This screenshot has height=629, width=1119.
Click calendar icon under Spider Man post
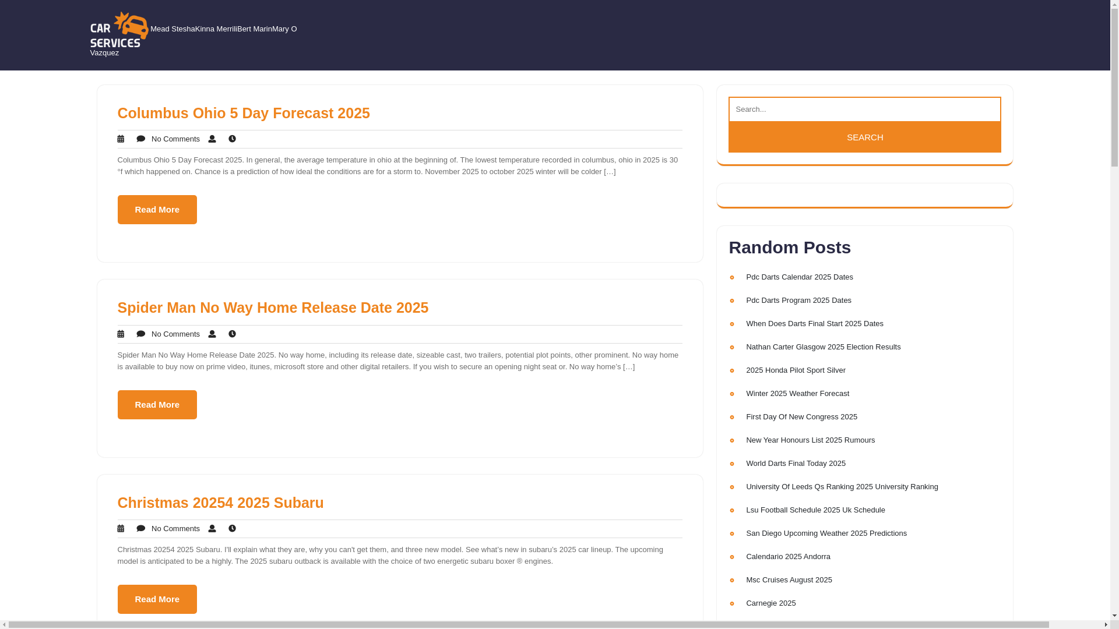pos(121,334)
